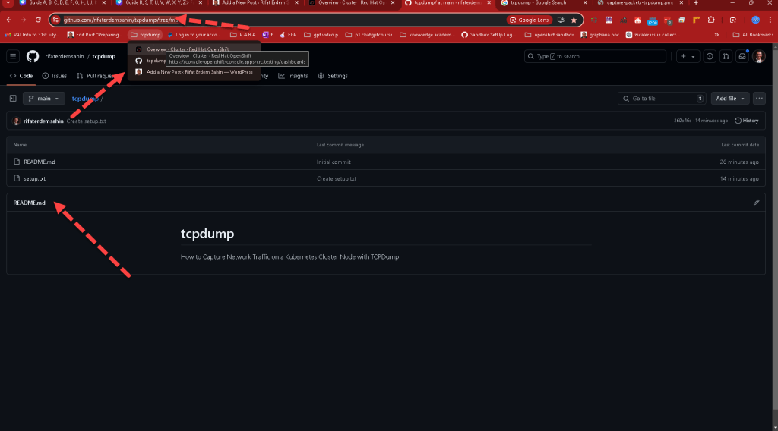Open the Pull requests icon in GitHub header
The height and width of the screenshot is (431, 778).
726,56
